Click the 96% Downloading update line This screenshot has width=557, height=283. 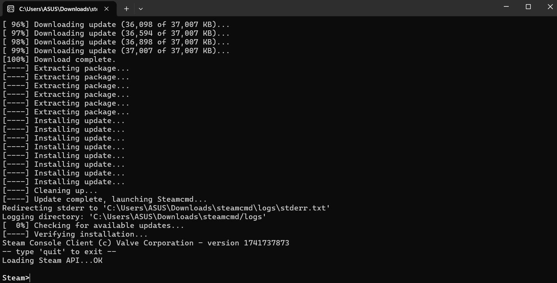click(116, 25)
